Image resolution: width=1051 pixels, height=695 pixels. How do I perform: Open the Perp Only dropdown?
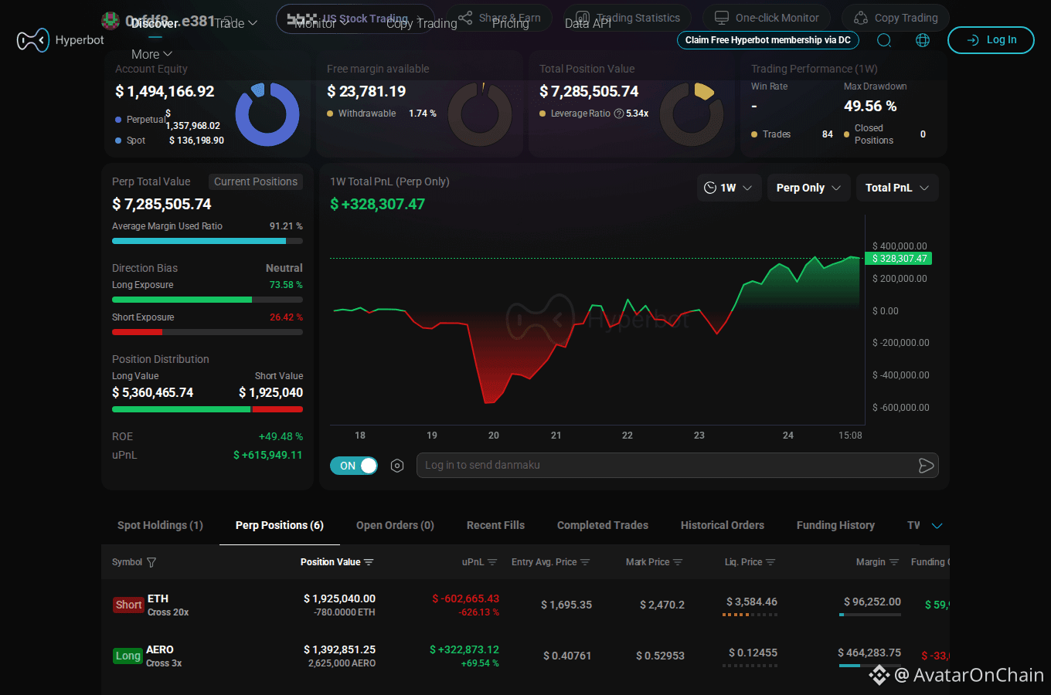pos(809,188)
